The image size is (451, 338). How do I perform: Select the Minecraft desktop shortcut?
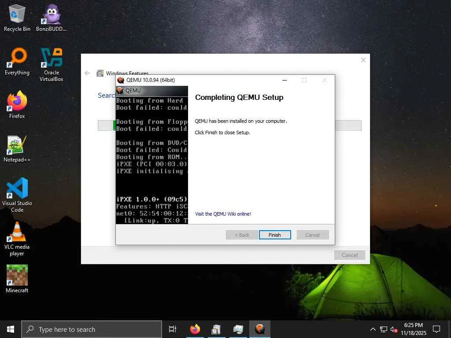[x=17, y=279]
